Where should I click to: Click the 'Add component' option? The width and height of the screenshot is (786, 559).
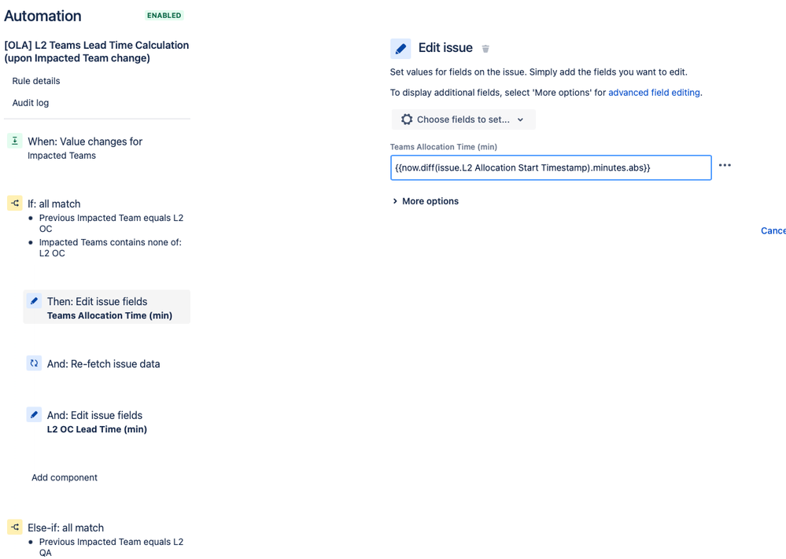64,477
